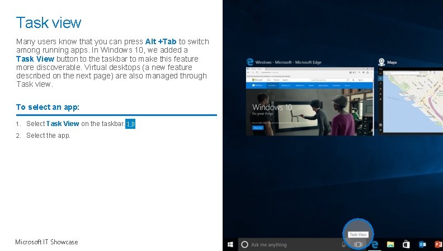Click the 'Ask me anything' search field
Image resolution: width=443 pixels, height=251 pixels.
pyautogui.click(x=290, y=244)
